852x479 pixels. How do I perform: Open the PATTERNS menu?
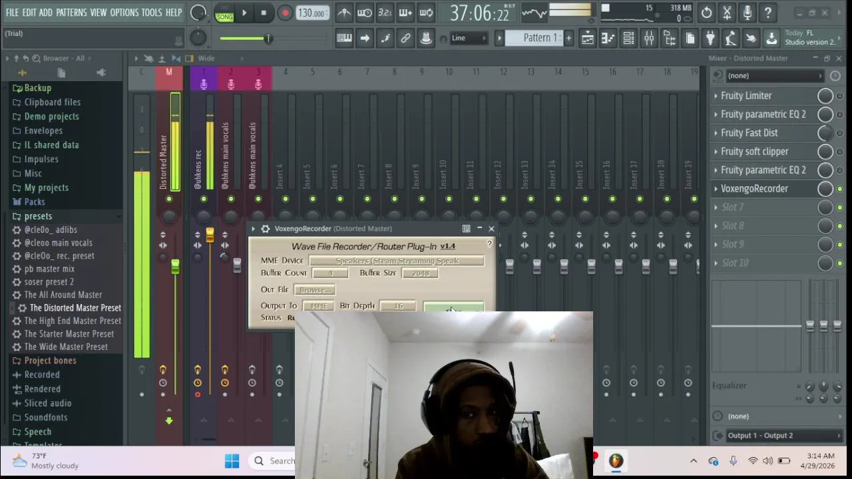coord(71,13)
